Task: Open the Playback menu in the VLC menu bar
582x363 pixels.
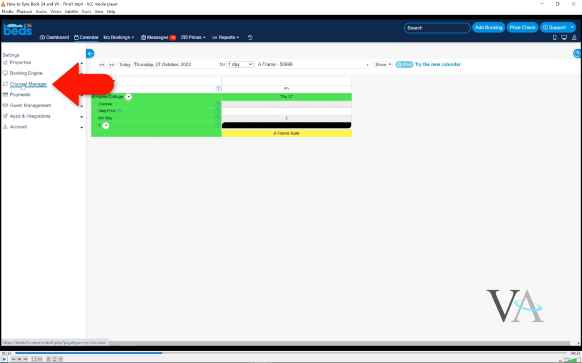Action: 24,11
